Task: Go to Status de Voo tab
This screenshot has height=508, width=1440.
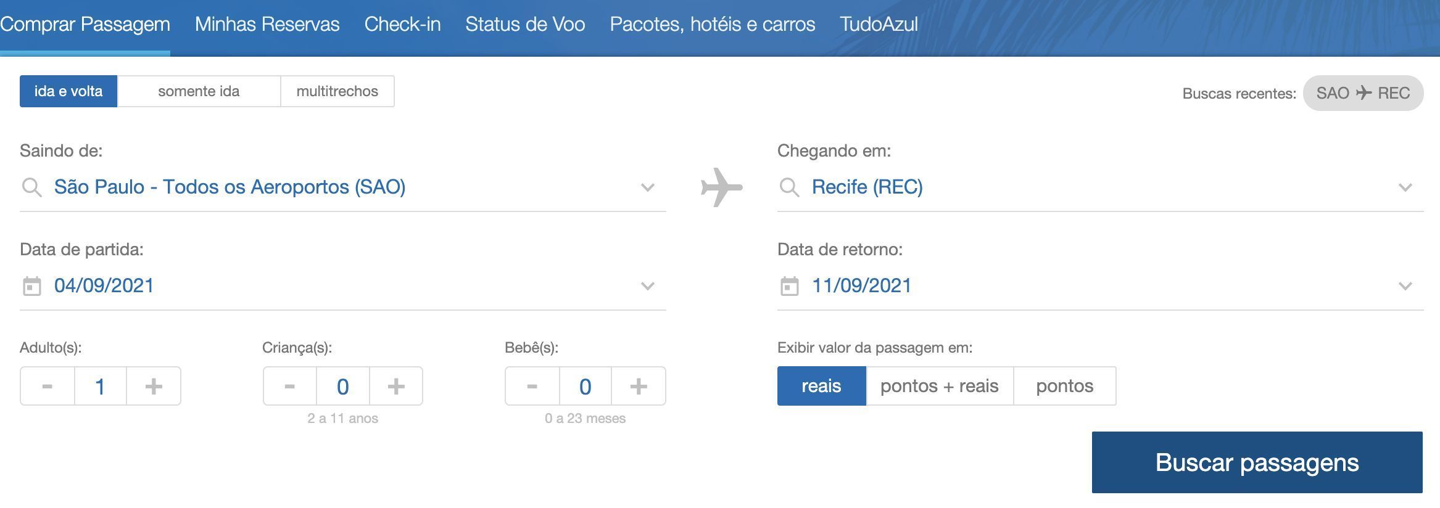Action: [x=525, y=24]
